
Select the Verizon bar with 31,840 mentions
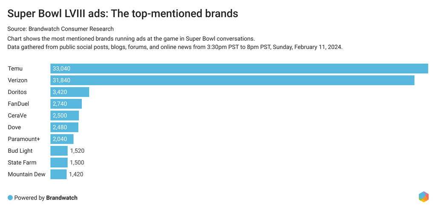pyautogui.click(x=232, y=80)
